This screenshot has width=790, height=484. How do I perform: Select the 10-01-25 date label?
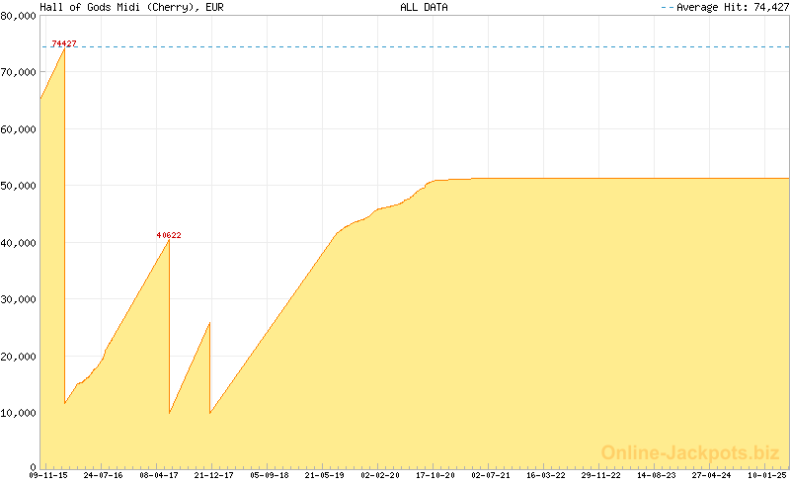pyautogui.click(x=766, y=475)
